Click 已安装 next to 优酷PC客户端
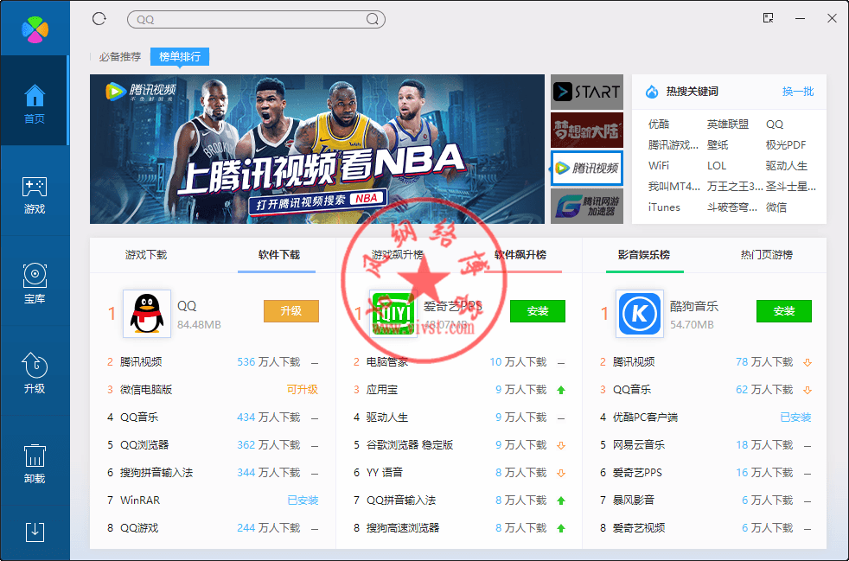 (795, 417)
